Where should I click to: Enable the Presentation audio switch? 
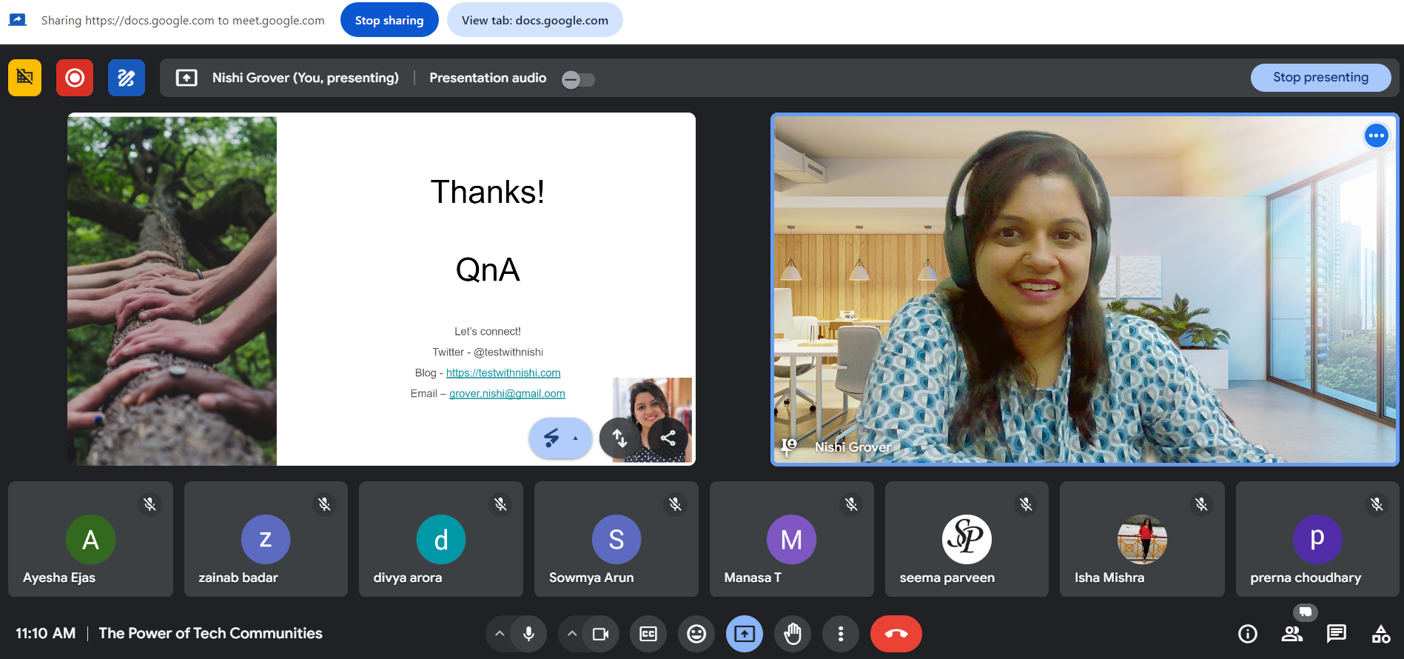(x=578, y=79)
